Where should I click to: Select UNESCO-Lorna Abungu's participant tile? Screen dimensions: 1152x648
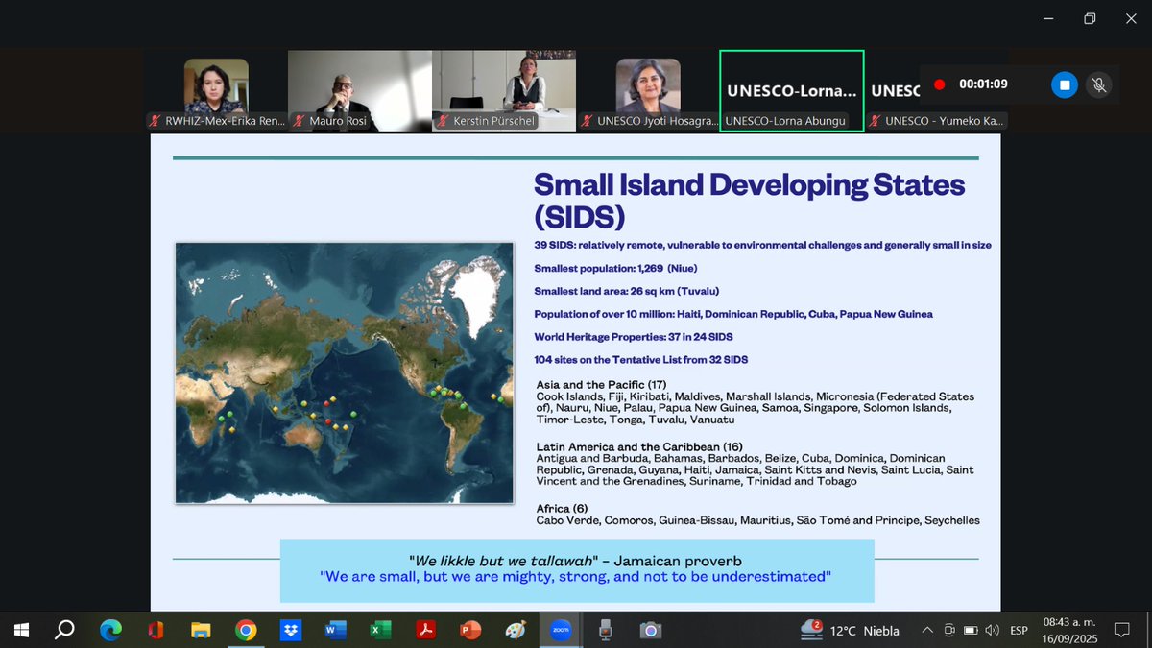point(792,90)
